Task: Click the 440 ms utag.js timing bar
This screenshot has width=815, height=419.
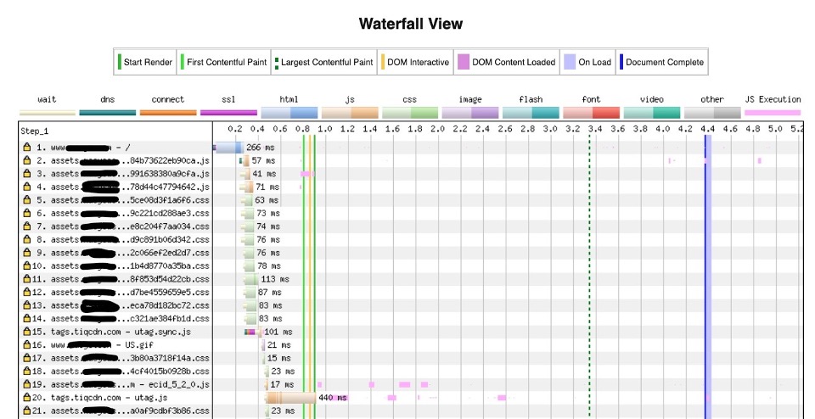Action: point(289,398)
